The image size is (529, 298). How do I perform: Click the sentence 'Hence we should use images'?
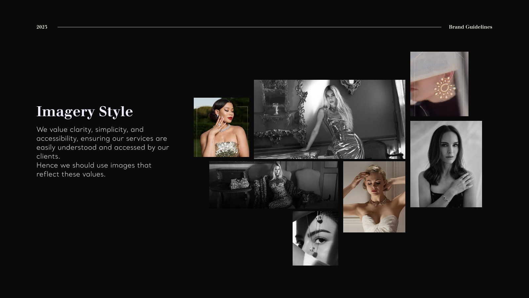coord(94,170)
